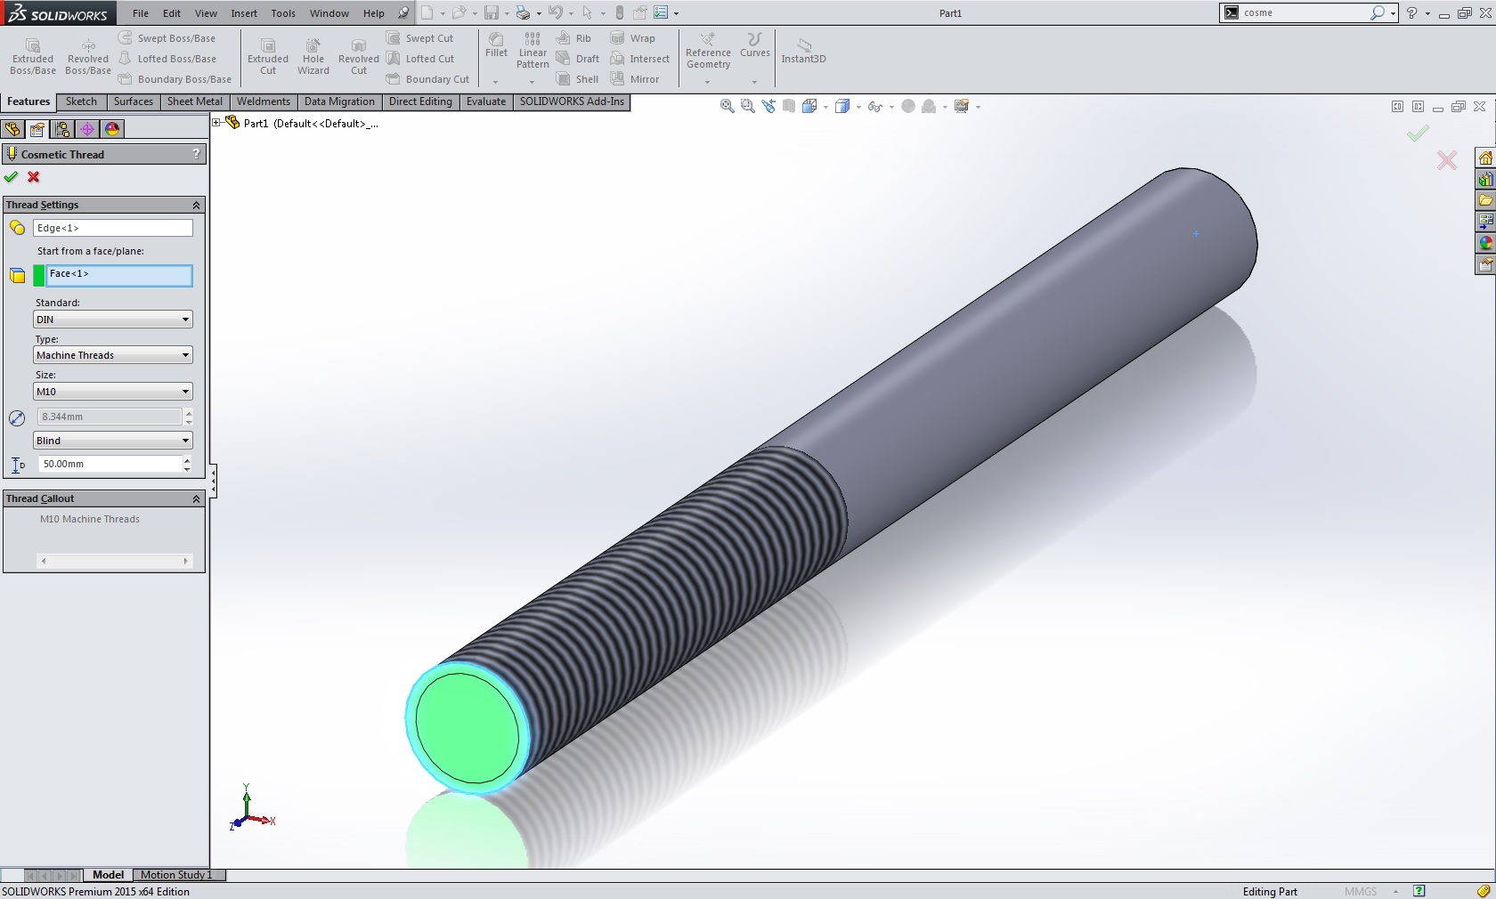The image size is (1496, 899).
Task: Switch to the Sketch tab
Action: (x=81, y=101)
